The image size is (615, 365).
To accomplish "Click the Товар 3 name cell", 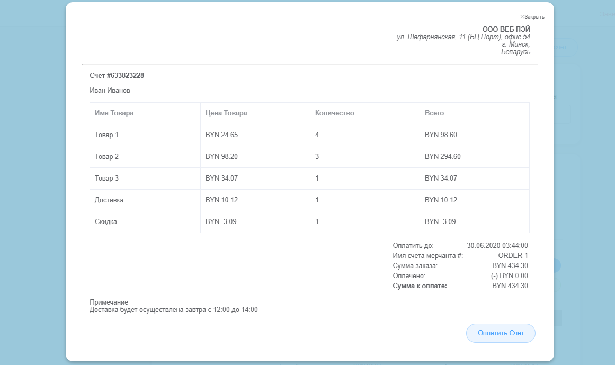I will 106,179.
